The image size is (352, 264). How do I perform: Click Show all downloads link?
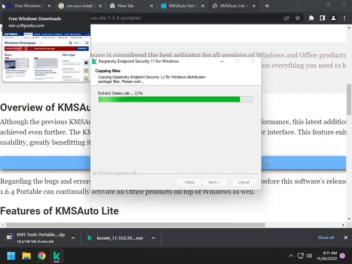326,238
